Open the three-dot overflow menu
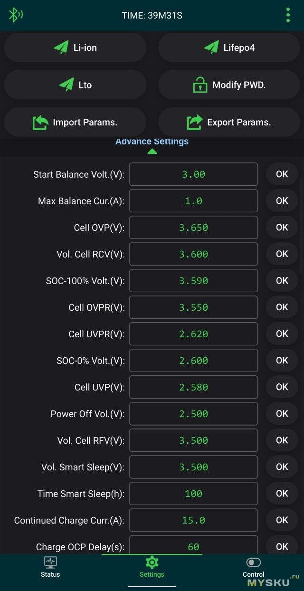Screen dimensions: 304x591 pyautogui.click(x=288, y=15)
